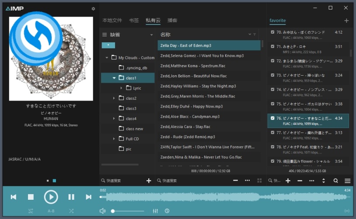The image size is (356, 219).
Task: Uncheck currently playing track 76 checkbox
Action: (x=272, y=118)
